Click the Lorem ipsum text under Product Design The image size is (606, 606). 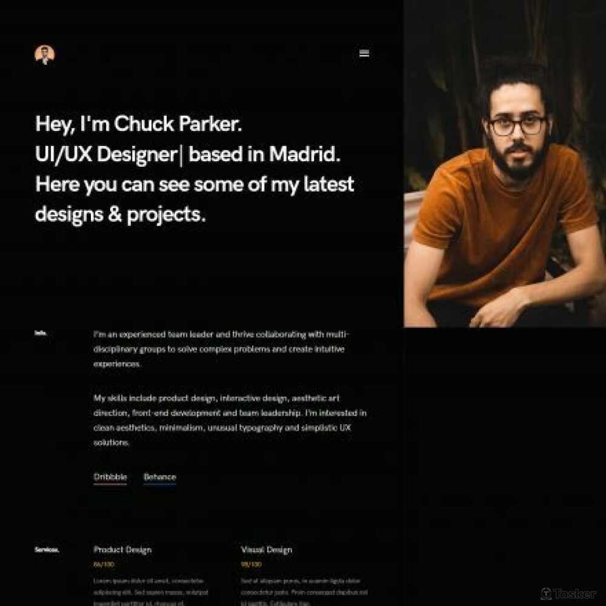tap(151, 592)
